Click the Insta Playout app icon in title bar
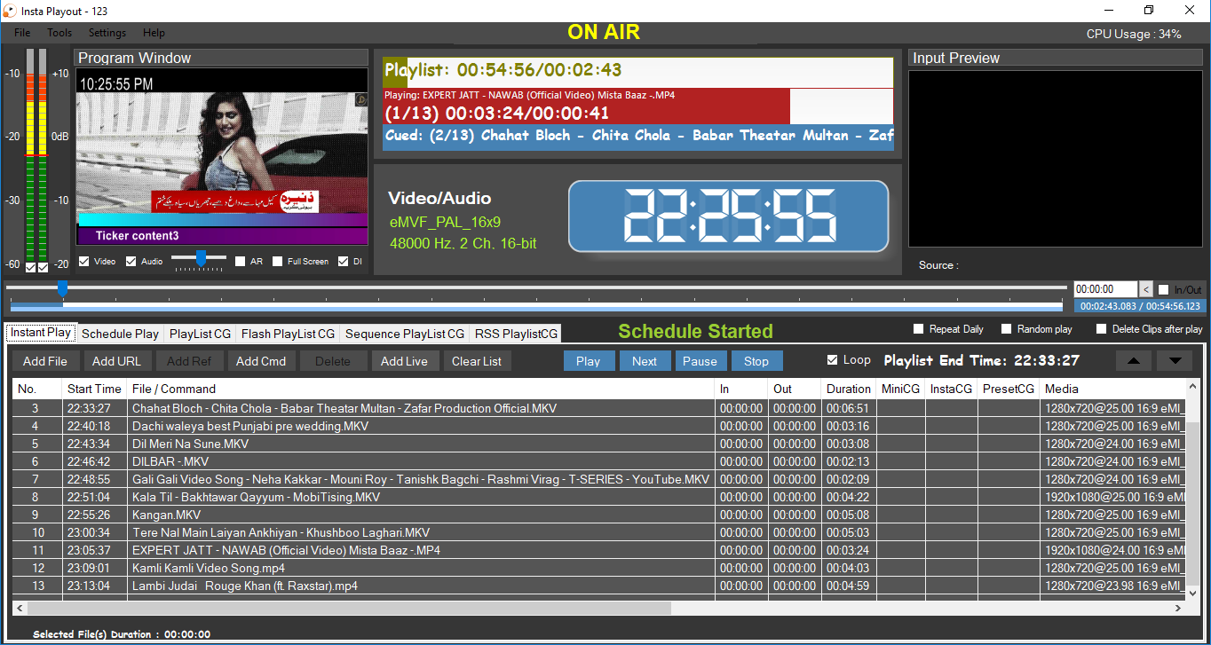Screen dimensions: 1211x645 (10, 11)
